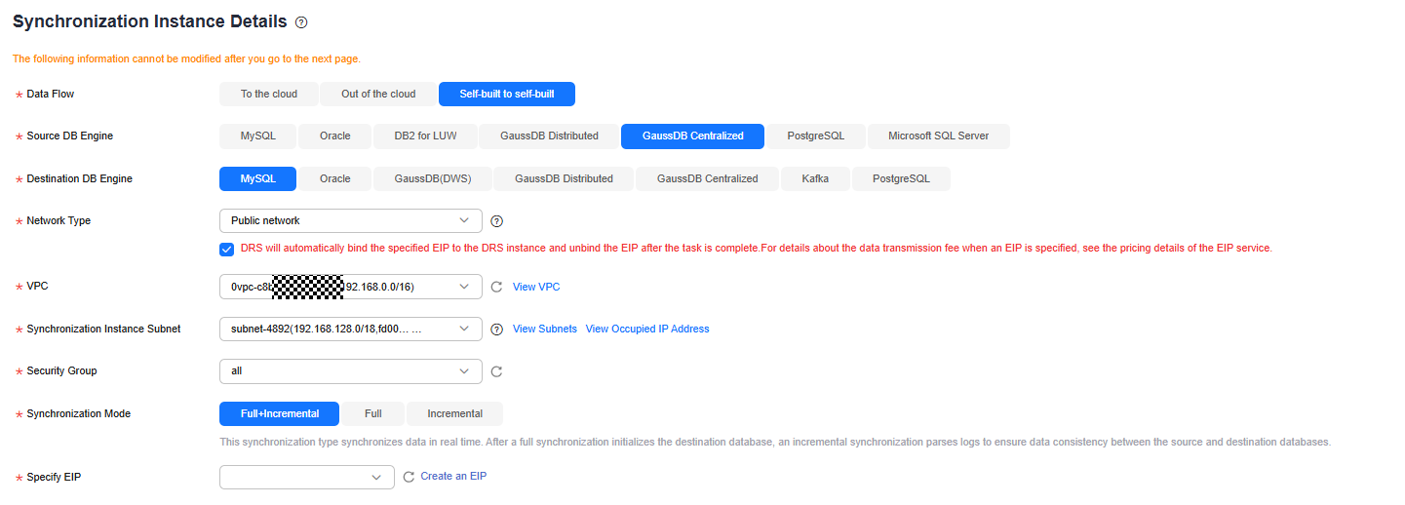Choose Oracle as Source DB Engine
The width and height of the screenshot is (1405, 505).
click(x=335, y=136)
